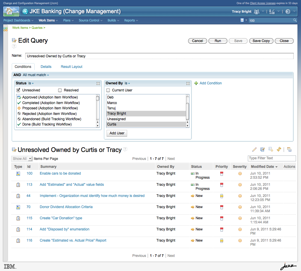The image size is (301, 271).
Task: Open the dropdown beside the work item list icon
Action: point(246,20)
